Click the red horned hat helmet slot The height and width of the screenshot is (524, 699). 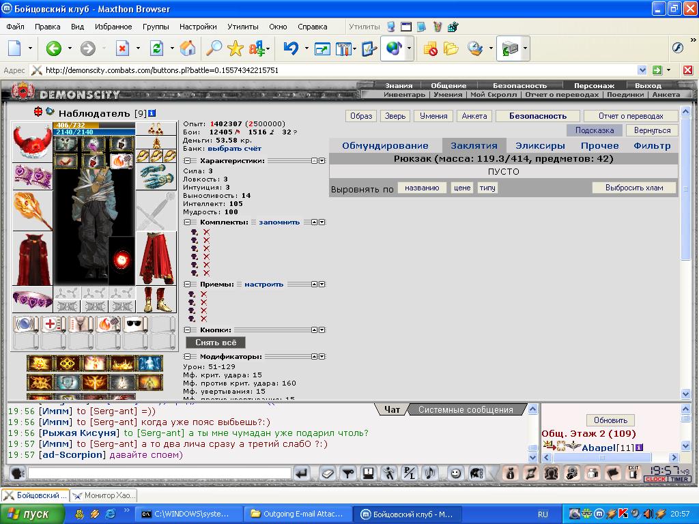[32, 143]
